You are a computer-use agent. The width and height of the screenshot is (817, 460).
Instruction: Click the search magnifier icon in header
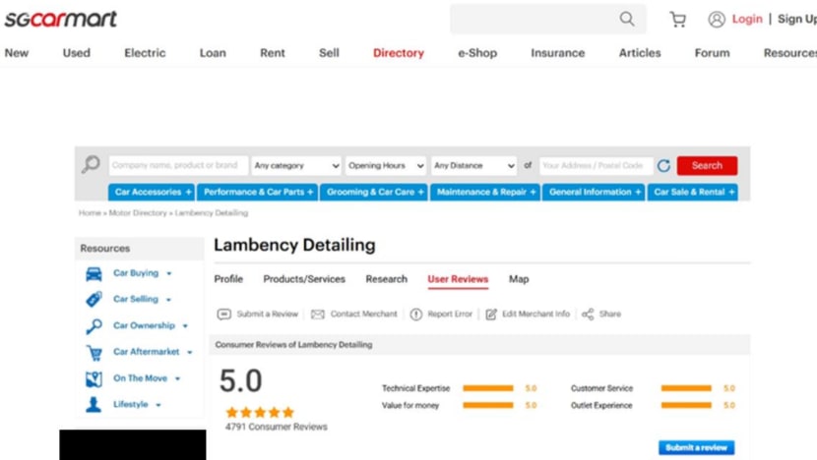(x=627, y=19)
